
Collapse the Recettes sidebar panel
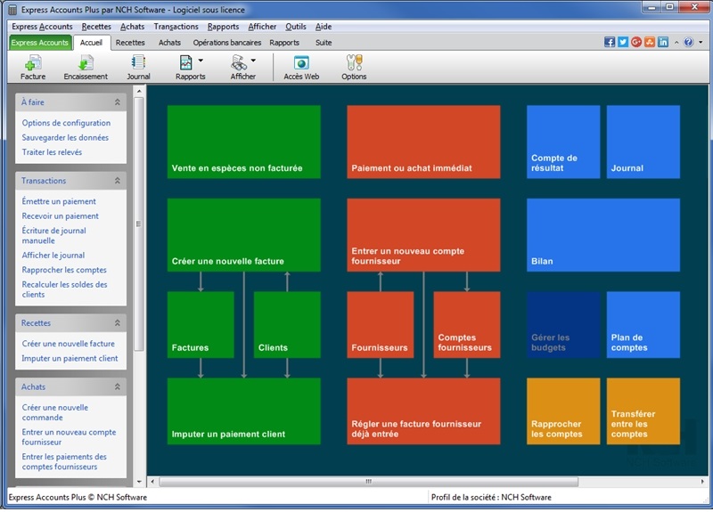point(118,323)
